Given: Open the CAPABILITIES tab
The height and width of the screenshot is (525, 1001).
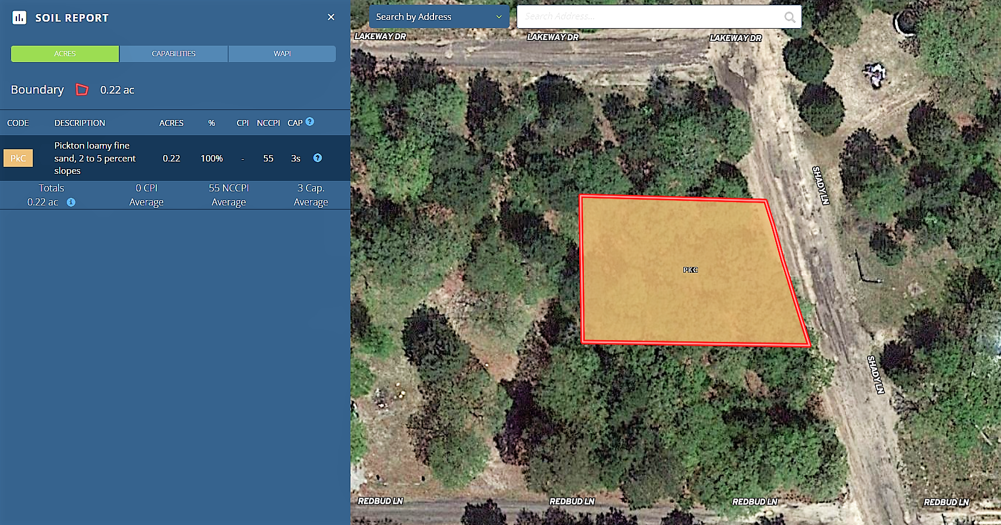Looking at the screenshot, I should [x=174, y=53].
